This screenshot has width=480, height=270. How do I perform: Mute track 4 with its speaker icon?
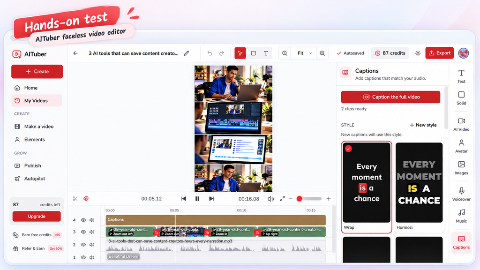point(92,220)
